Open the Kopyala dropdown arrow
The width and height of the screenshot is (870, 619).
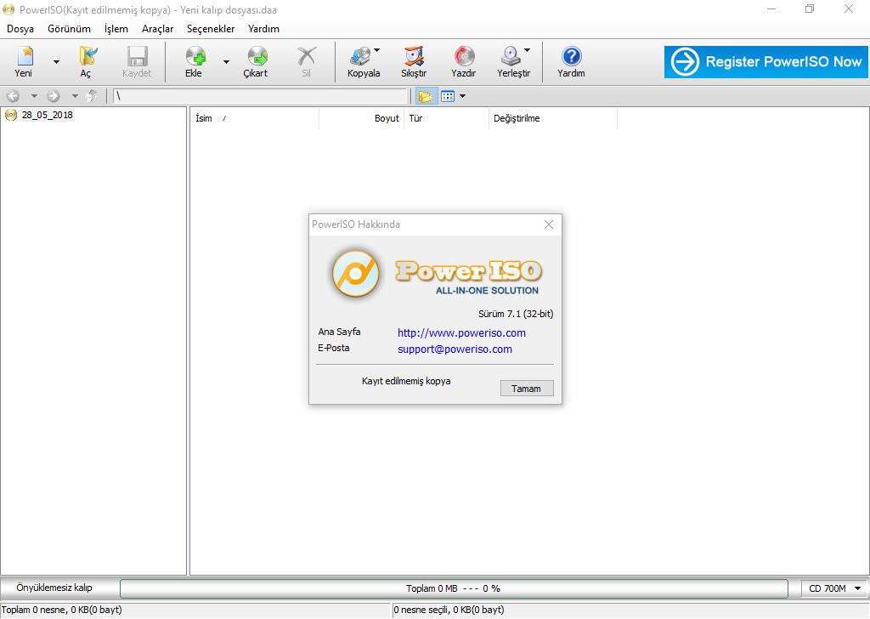click(377, 50)
